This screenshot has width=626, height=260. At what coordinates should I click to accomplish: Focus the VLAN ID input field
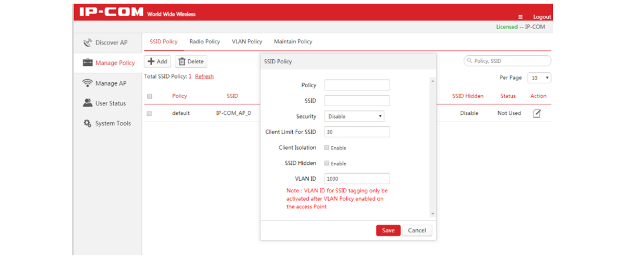357,178
